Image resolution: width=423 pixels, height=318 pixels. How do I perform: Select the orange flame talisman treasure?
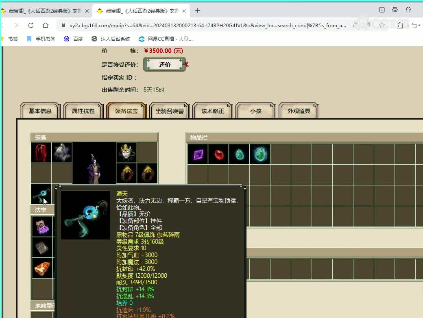42,268
